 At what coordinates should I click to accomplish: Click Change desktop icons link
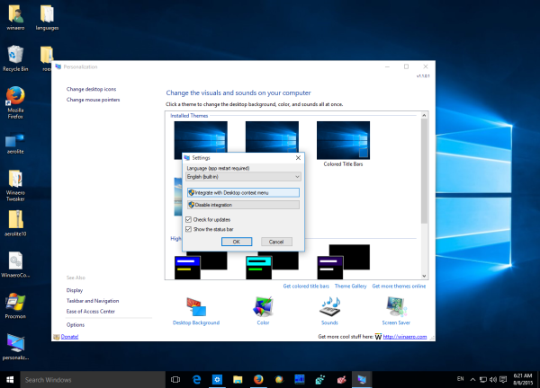pos(91,89)
